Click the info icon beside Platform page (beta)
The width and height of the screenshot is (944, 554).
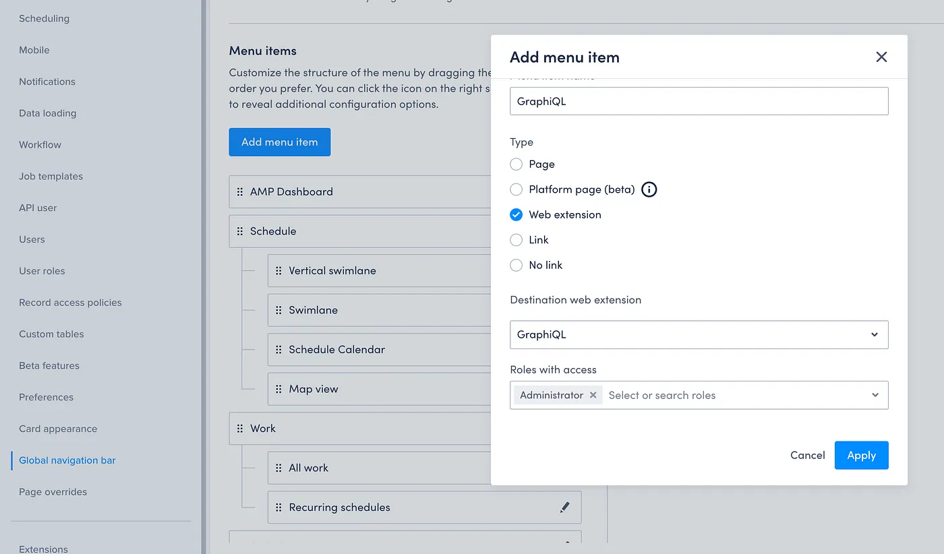click(x=649, y=189)
